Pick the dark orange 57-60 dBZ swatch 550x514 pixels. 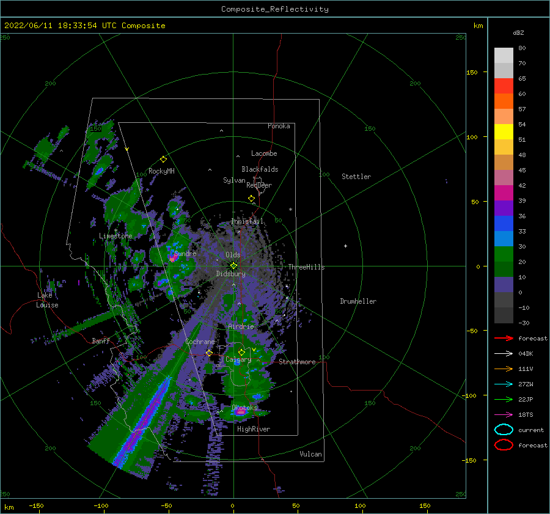pos(504,101)
